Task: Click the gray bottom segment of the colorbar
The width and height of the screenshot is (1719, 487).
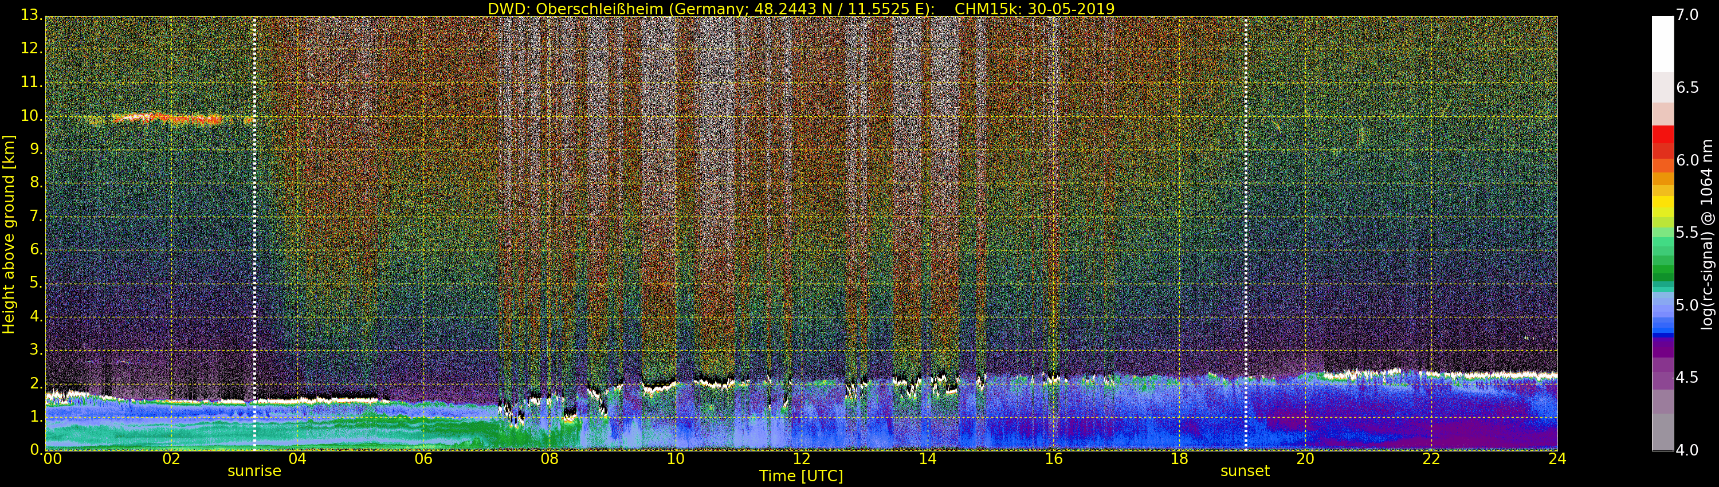Action: pos(1662,433)
